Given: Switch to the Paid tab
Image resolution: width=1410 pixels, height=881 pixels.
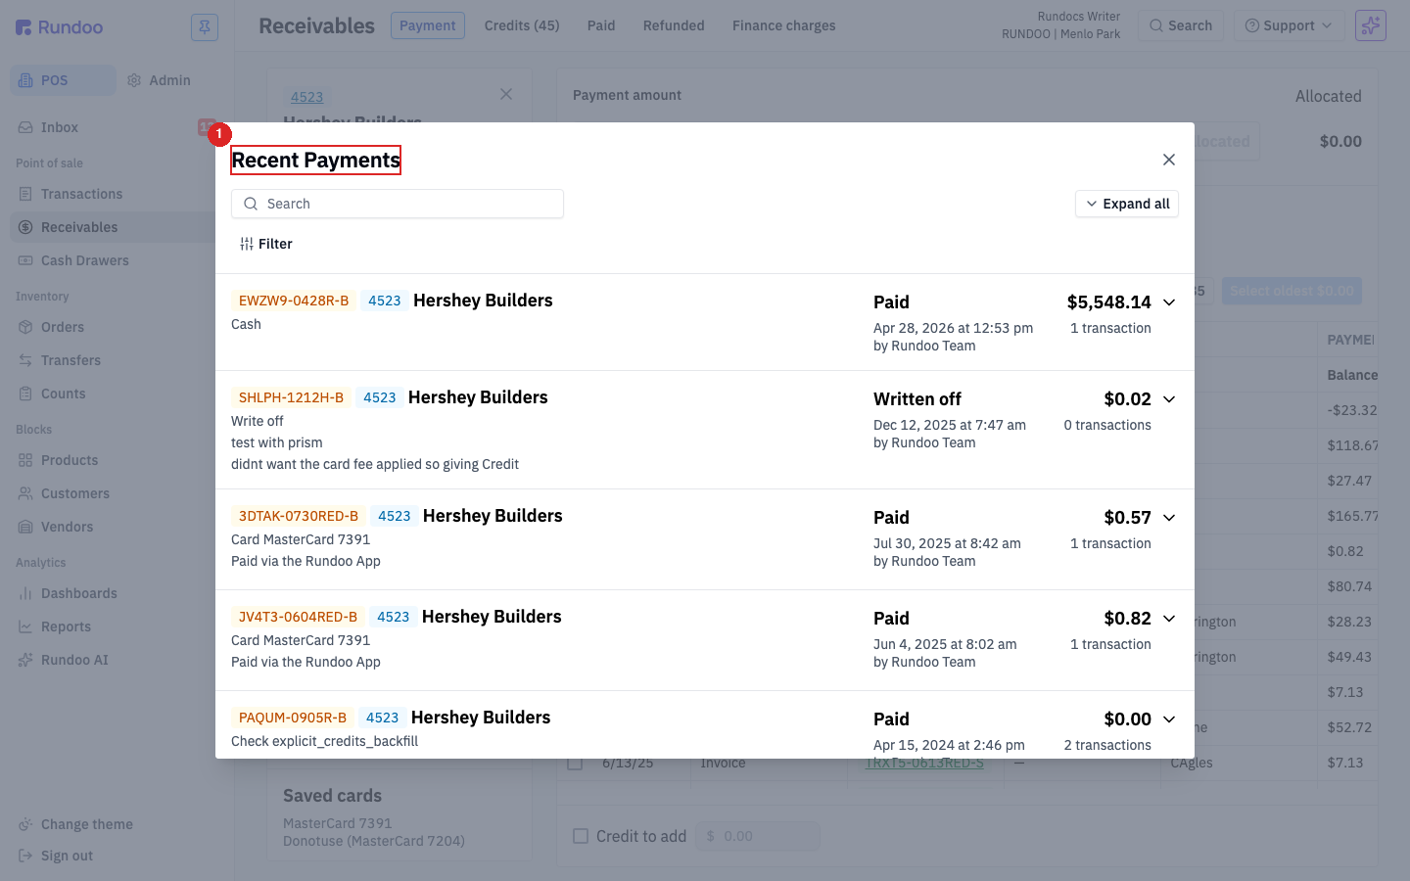Looking at the screenshot, I should [601, 25].
